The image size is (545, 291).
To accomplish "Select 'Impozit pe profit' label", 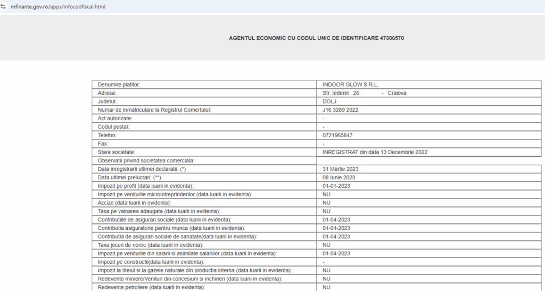I will (x=146, y=186).
